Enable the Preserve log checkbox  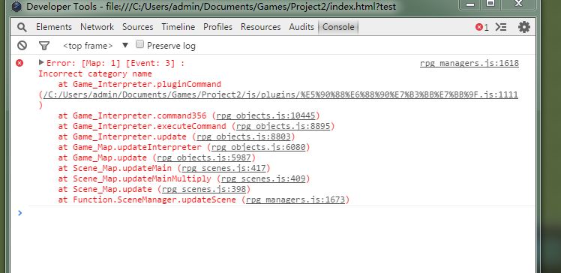point(140,44)
